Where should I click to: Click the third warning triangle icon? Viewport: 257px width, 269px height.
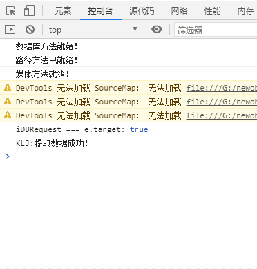click(x=8, y=115)
